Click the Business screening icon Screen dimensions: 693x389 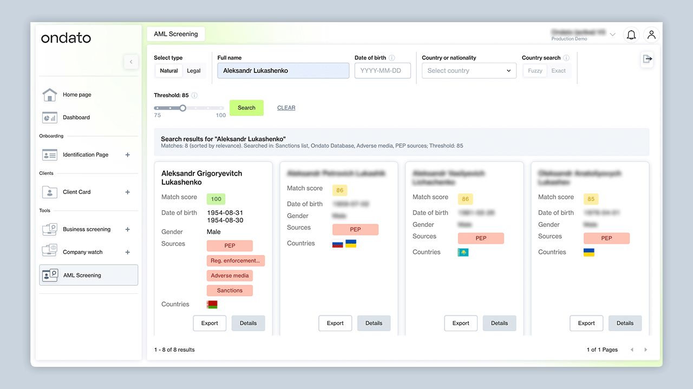coord(50,229)
